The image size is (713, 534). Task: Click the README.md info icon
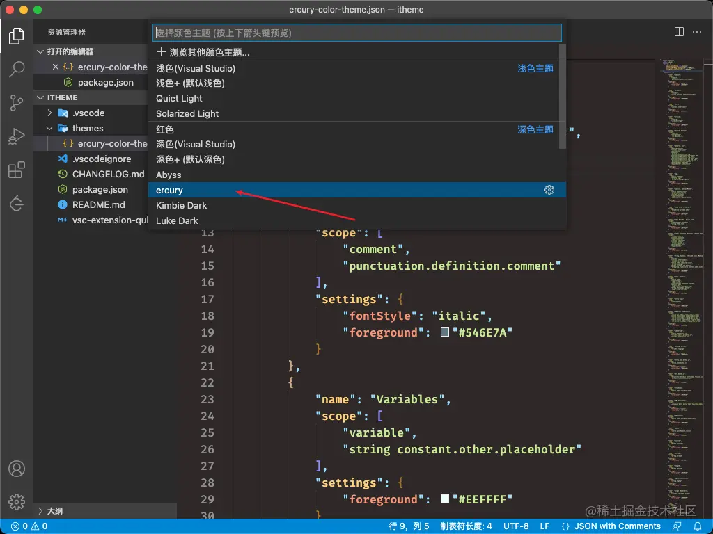click(63, 205)
